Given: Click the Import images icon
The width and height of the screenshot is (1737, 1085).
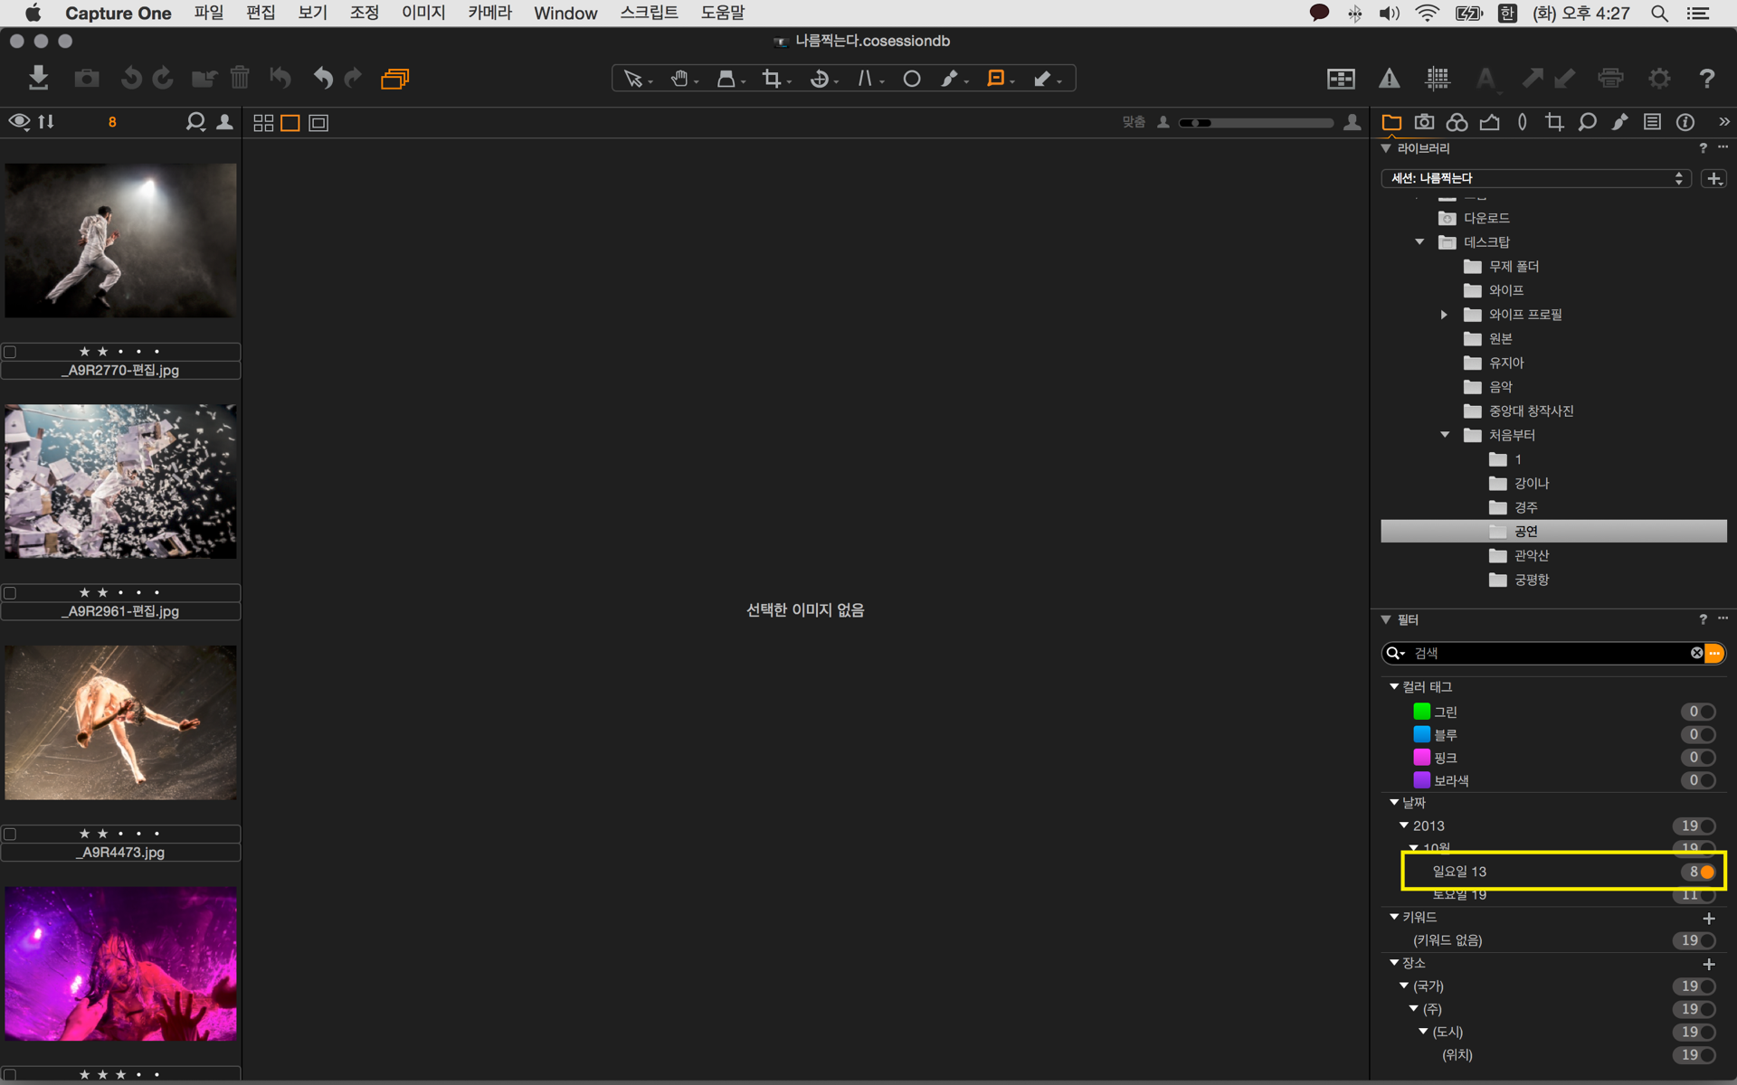Looking at the screenshot, I should pyautogui.click(x=38, y=79).
